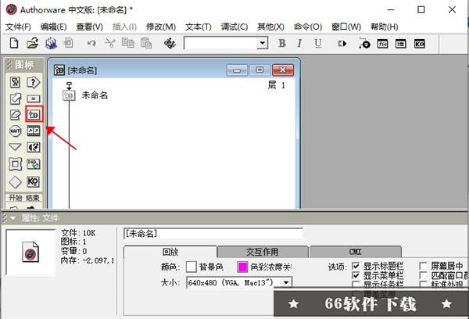Click the Undo toolbar icon
Image resolution: width=469 pixels, height=319 pixels.
(91, 44)
